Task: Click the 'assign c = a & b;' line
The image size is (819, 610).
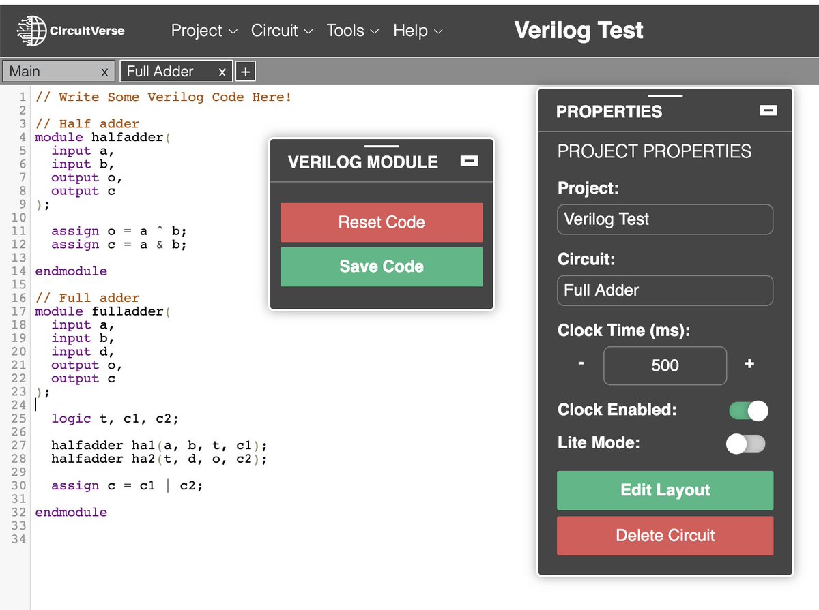Action: point(119,244)
